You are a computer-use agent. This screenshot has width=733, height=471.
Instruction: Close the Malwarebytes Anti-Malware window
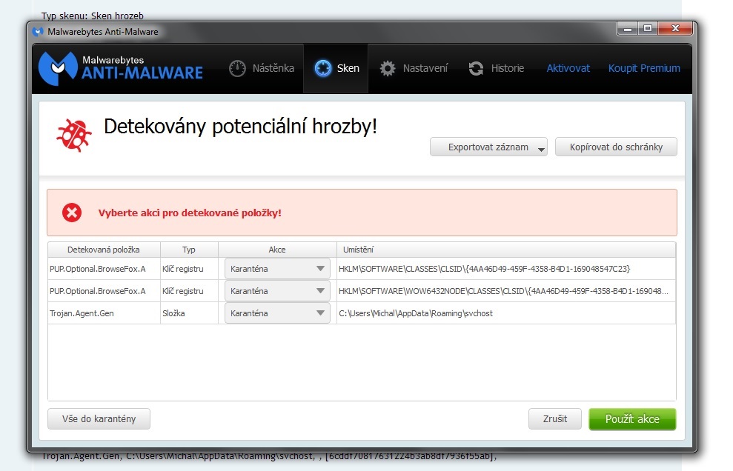pyautogui.click(x=675, y=28)
